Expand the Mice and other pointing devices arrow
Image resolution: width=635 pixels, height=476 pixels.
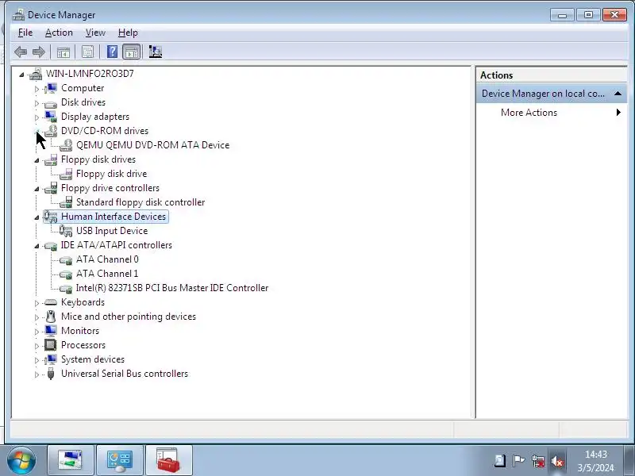[37, 317]
